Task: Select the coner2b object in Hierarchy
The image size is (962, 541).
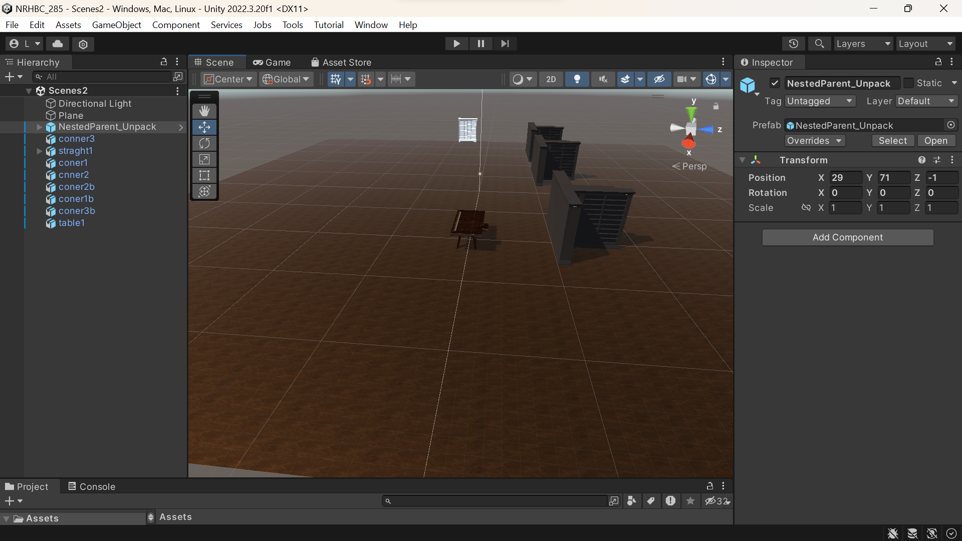Action: click(76, 187)
